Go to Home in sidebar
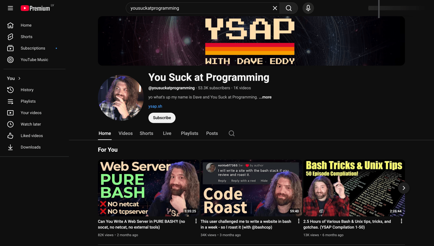The image size is (434, 246). (x=34, y=25)
